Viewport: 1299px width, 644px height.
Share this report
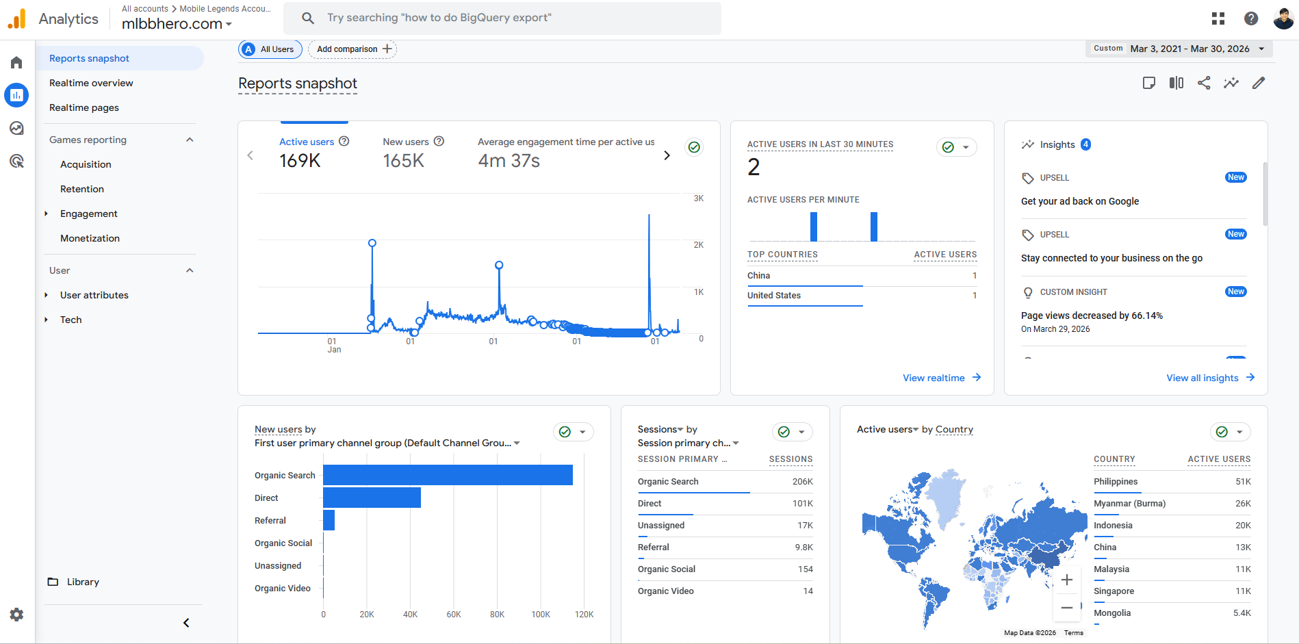point(1204,83)
